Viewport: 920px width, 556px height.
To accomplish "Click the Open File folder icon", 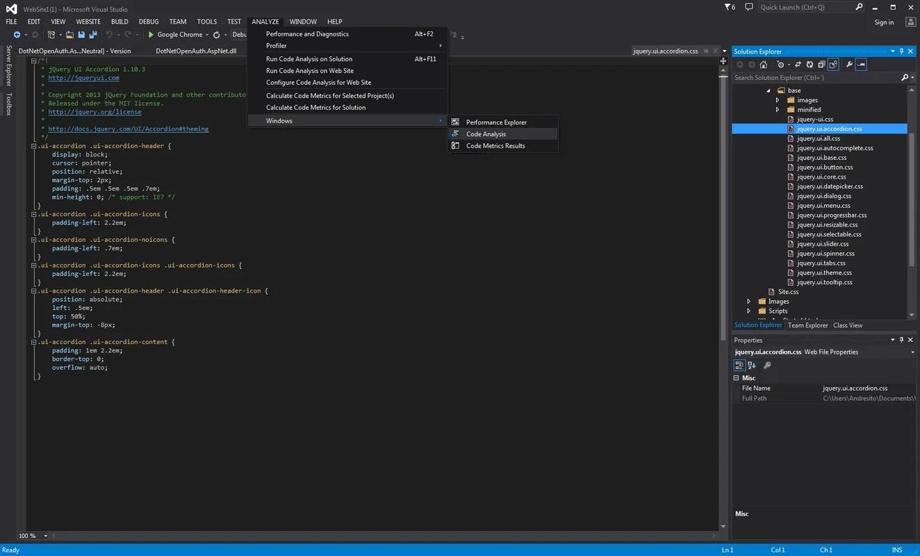I will click(x=69, y=35).
